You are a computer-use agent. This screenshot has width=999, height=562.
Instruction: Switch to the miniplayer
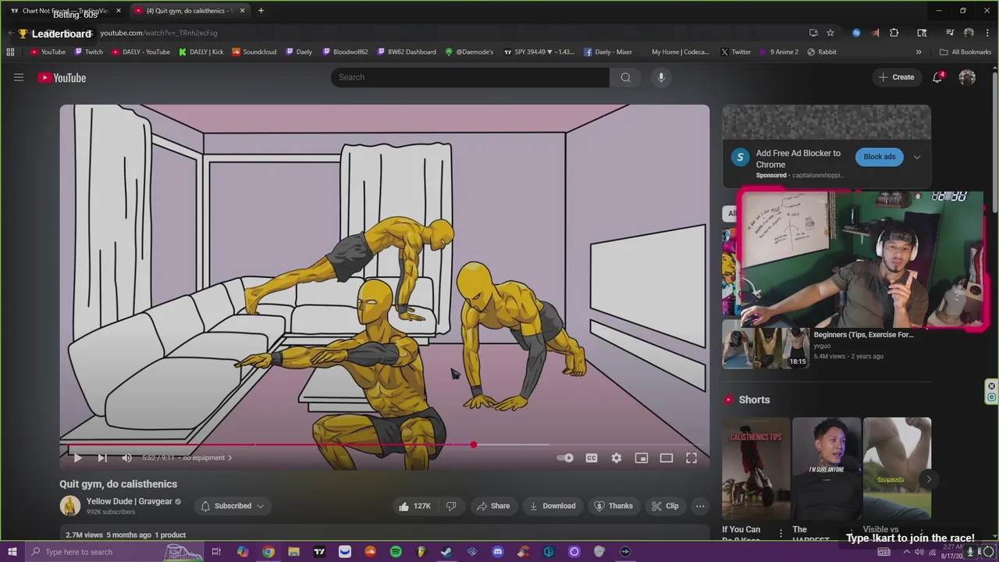tap(642, 458)
